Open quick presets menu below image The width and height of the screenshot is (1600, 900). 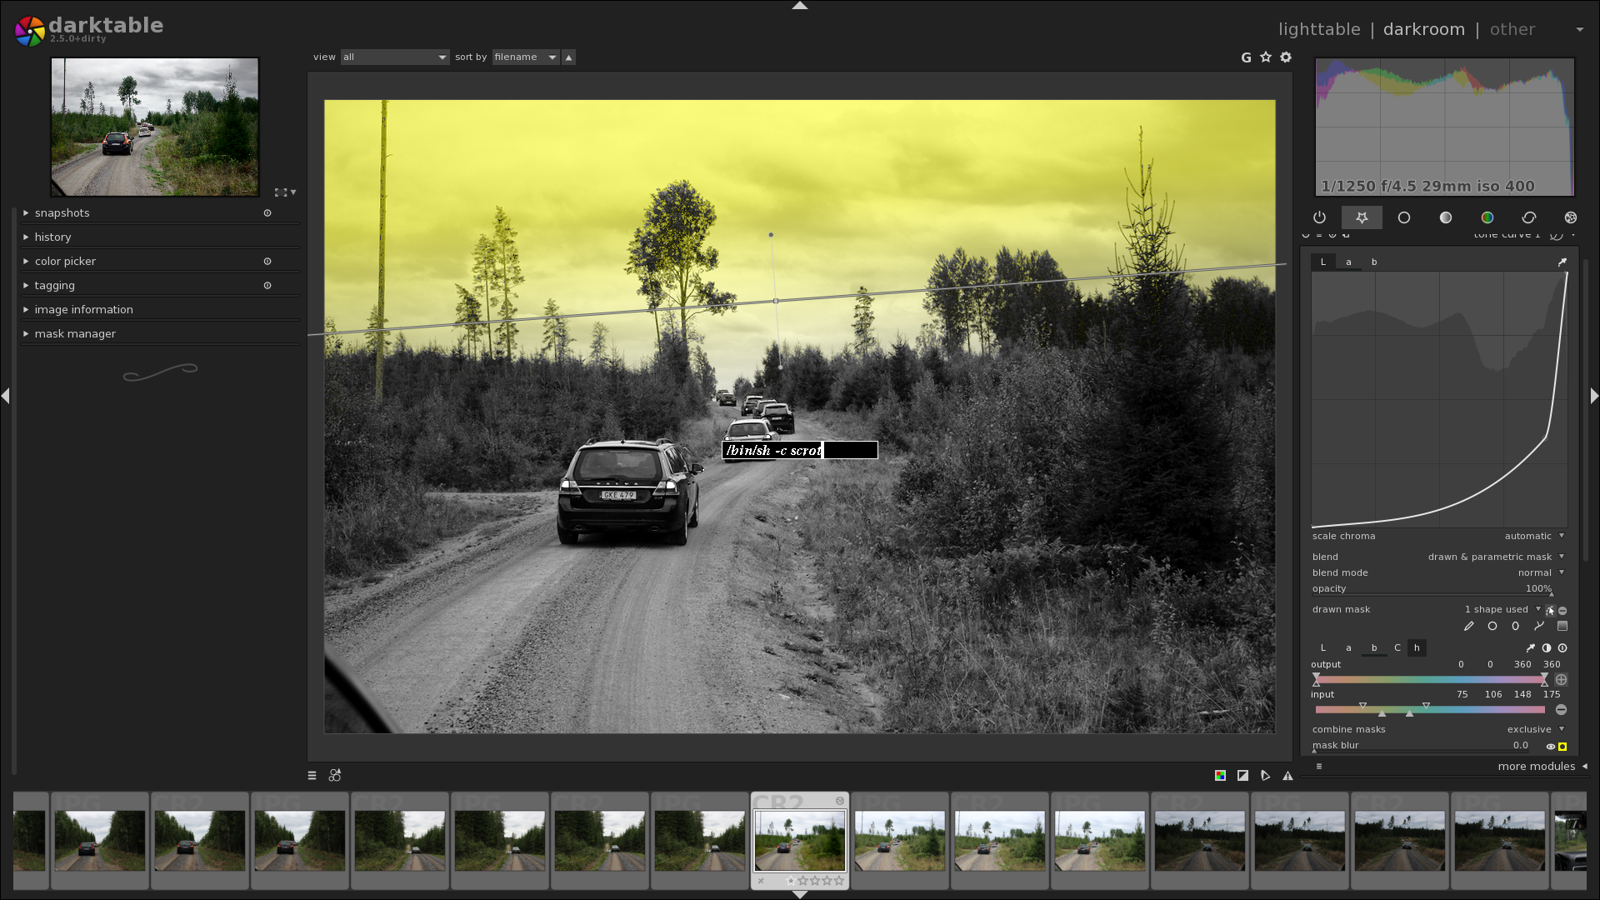(312, 776)
